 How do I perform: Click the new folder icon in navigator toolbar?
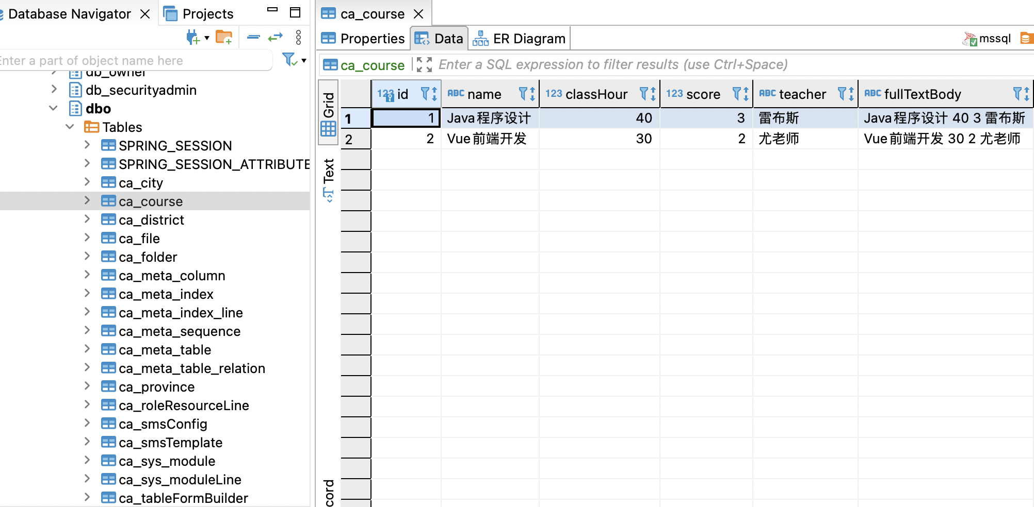click(x=224, y=38)
